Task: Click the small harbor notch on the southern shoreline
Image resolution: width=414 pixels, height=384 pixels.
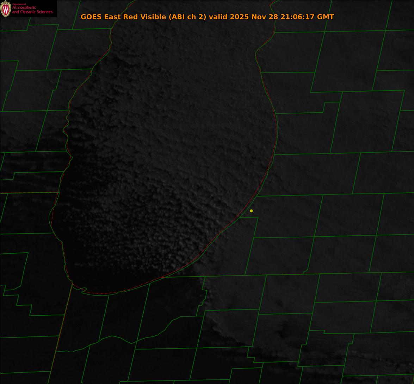Action: (x=83, y=290)
